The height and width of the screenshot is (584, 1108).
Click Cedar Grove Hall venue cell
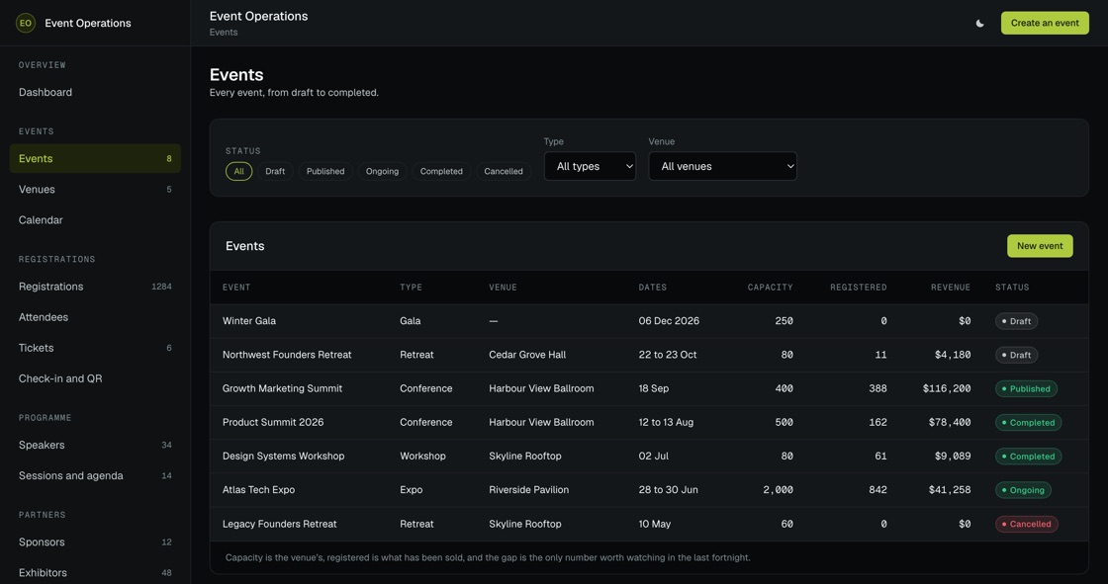tap(527, 355)
